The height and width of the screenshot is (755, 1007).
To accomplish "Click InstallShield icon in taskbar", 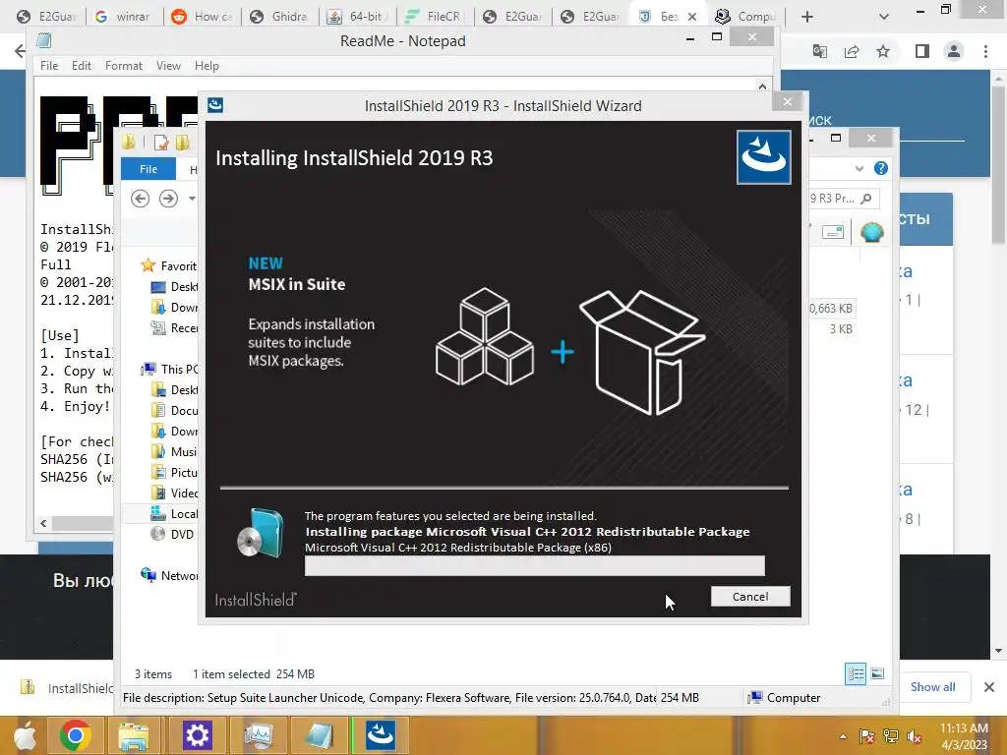I will pyautogui.click(x=381, y=735).
